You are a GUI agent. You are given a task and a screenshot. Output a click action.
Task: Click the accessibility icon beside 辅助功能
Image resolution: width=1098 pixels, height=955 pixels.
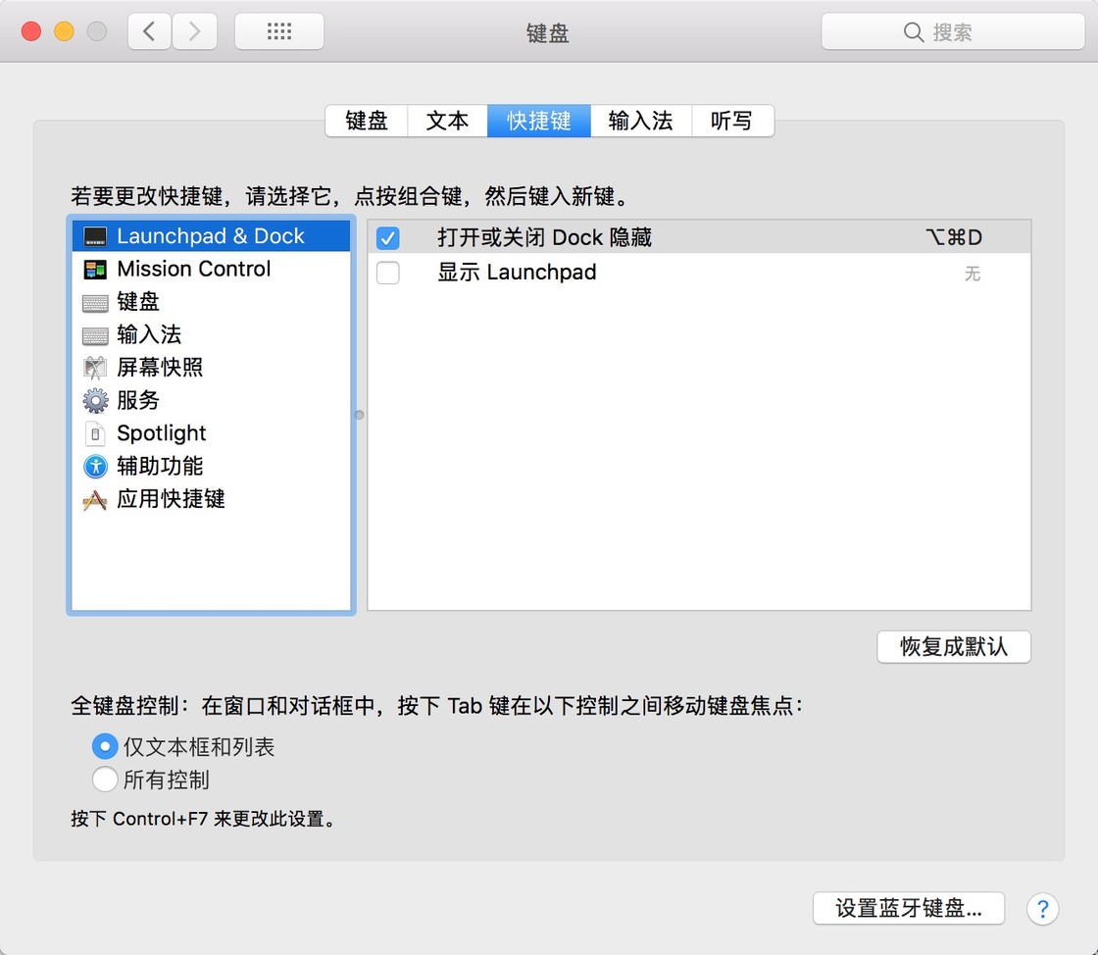coord(95,467)
